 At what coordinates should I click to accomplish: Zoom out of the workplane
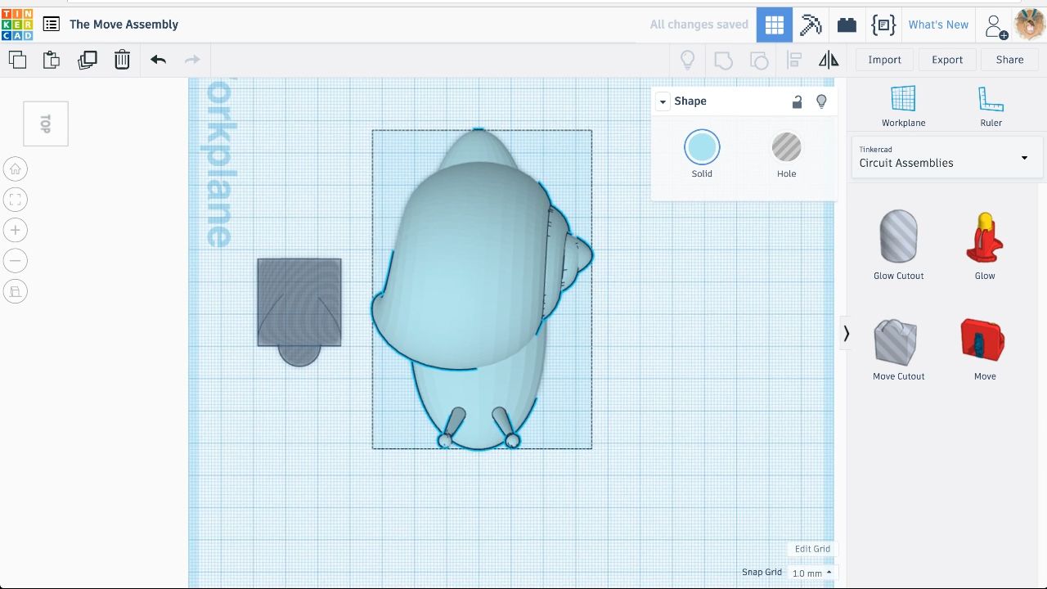16,261
